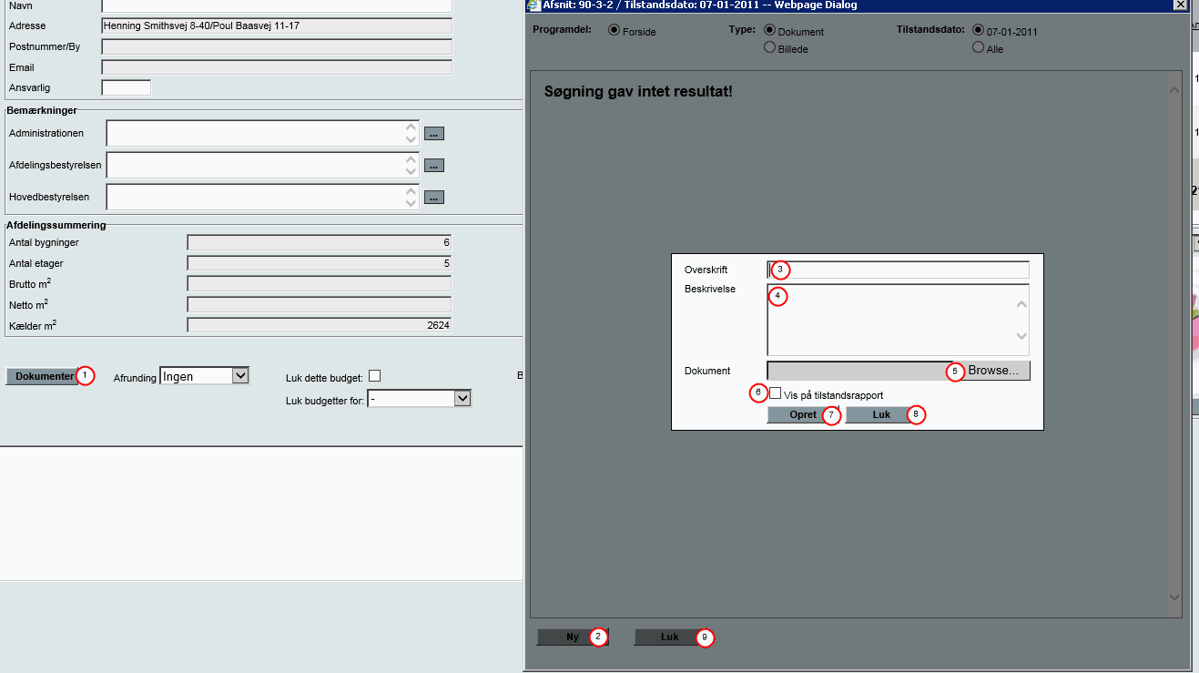Click the down arrow in Administrationen text area
The height and width of the screenshot is (673, 1199).
pos(411,139)
